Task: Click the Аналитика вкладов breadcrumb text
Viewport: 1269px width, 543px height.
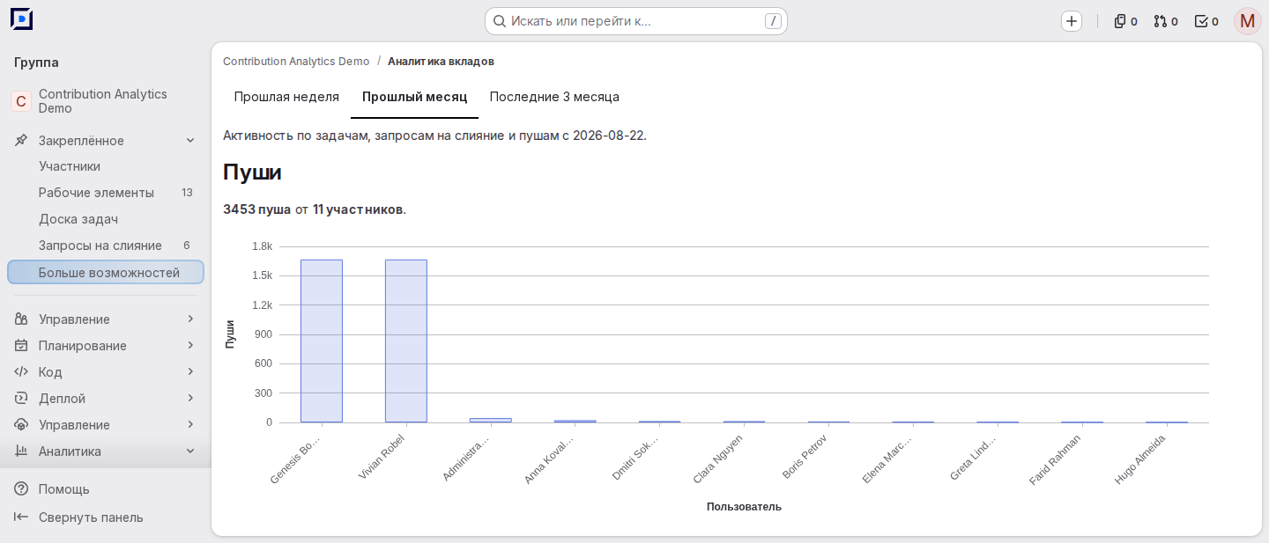Action: (x=441, y=62)
